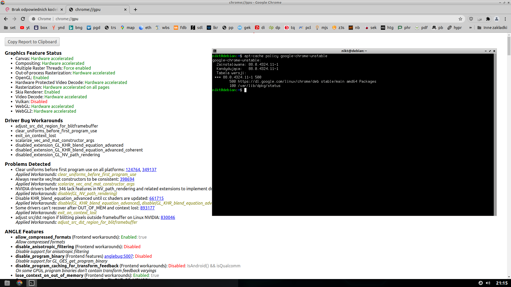
Task: Open the pb bookmark
Action: tap(438, 28)
